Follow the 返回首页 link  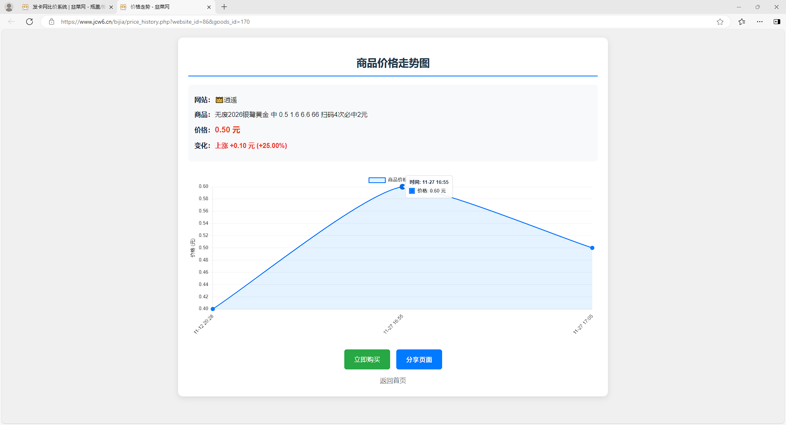[393, 380]
